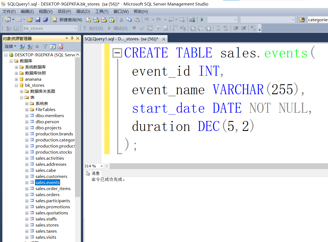This screenshot has width=328, height=242.
Task: Collapse the 表 tables folder
Action: click(x=21, y=98)
